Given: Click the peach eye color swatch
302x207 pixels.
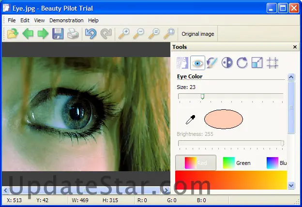Looking at the screenshot, I should pyautogui.click(x=223, y=119).
